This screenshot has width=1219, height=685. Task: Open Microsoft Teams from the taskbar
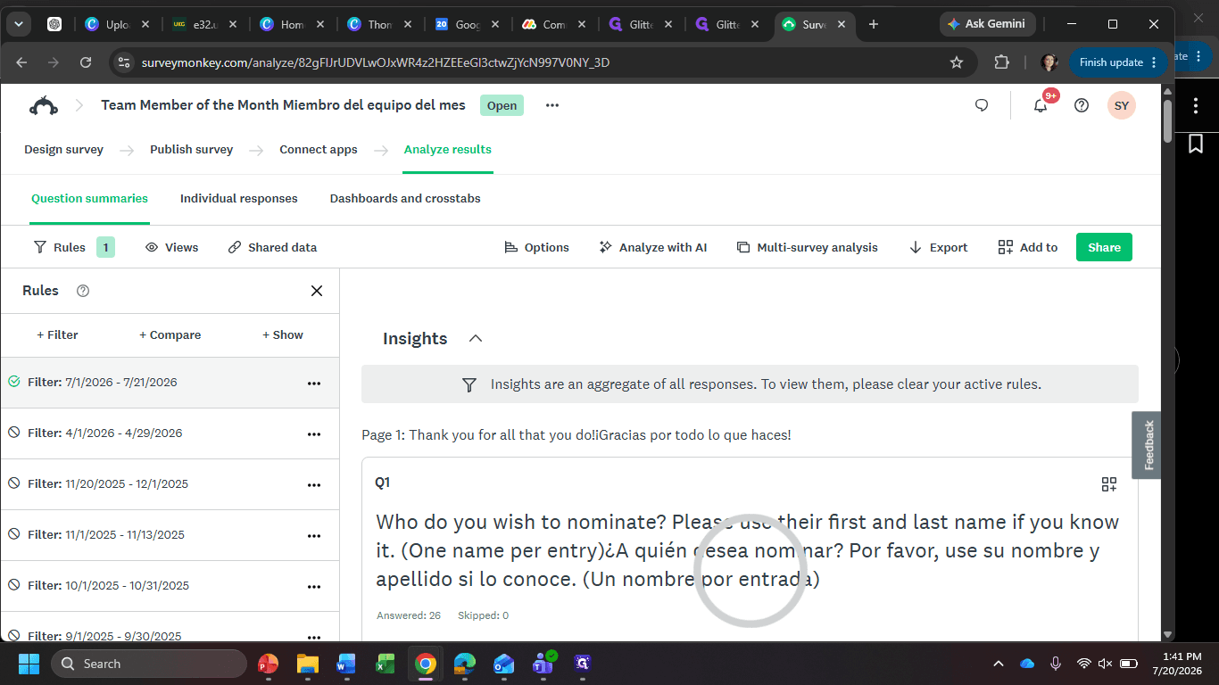coord(543,663)
